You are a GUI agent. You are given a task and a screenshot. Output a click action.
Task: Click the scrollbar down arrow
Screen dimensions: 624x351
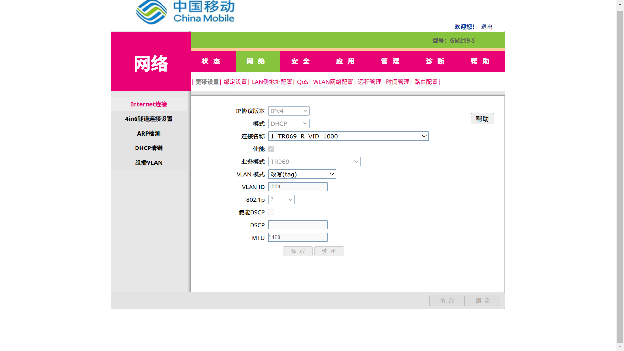(x=620, y=347)
